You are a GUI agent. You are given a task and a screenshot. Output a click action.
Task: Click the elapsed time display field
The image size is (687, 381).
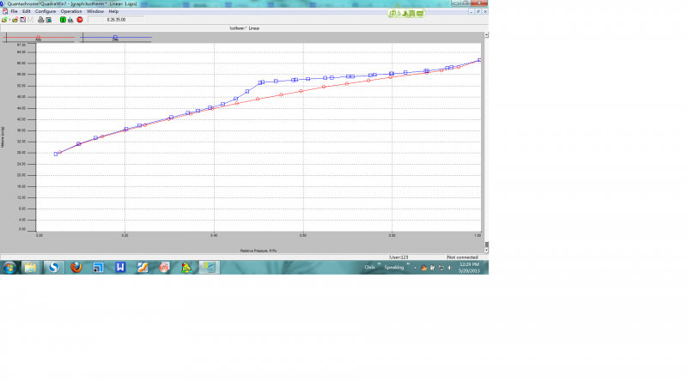point(116,20)
